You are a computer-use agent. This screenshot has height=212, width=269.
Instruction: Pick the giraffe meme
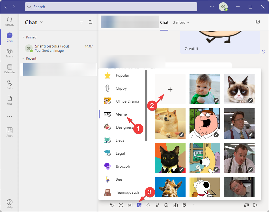tap(170, 187)
